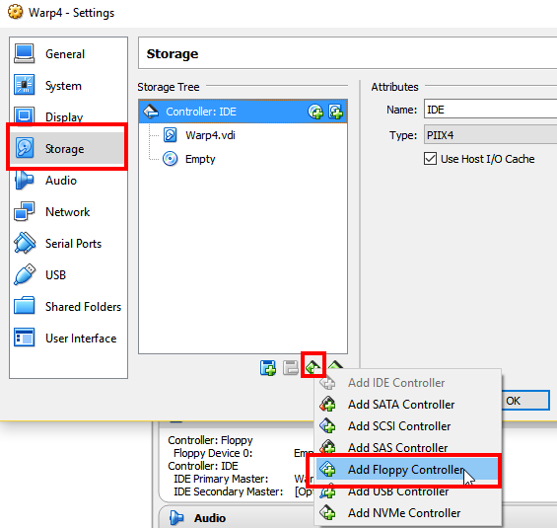Click the OK button
The width and height of the screenshot is (557, 528).
[x=525, y=401]
